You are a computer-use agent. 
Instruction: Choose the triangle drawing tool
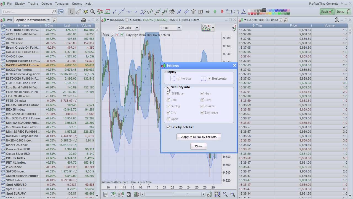[x=244, y=12]
